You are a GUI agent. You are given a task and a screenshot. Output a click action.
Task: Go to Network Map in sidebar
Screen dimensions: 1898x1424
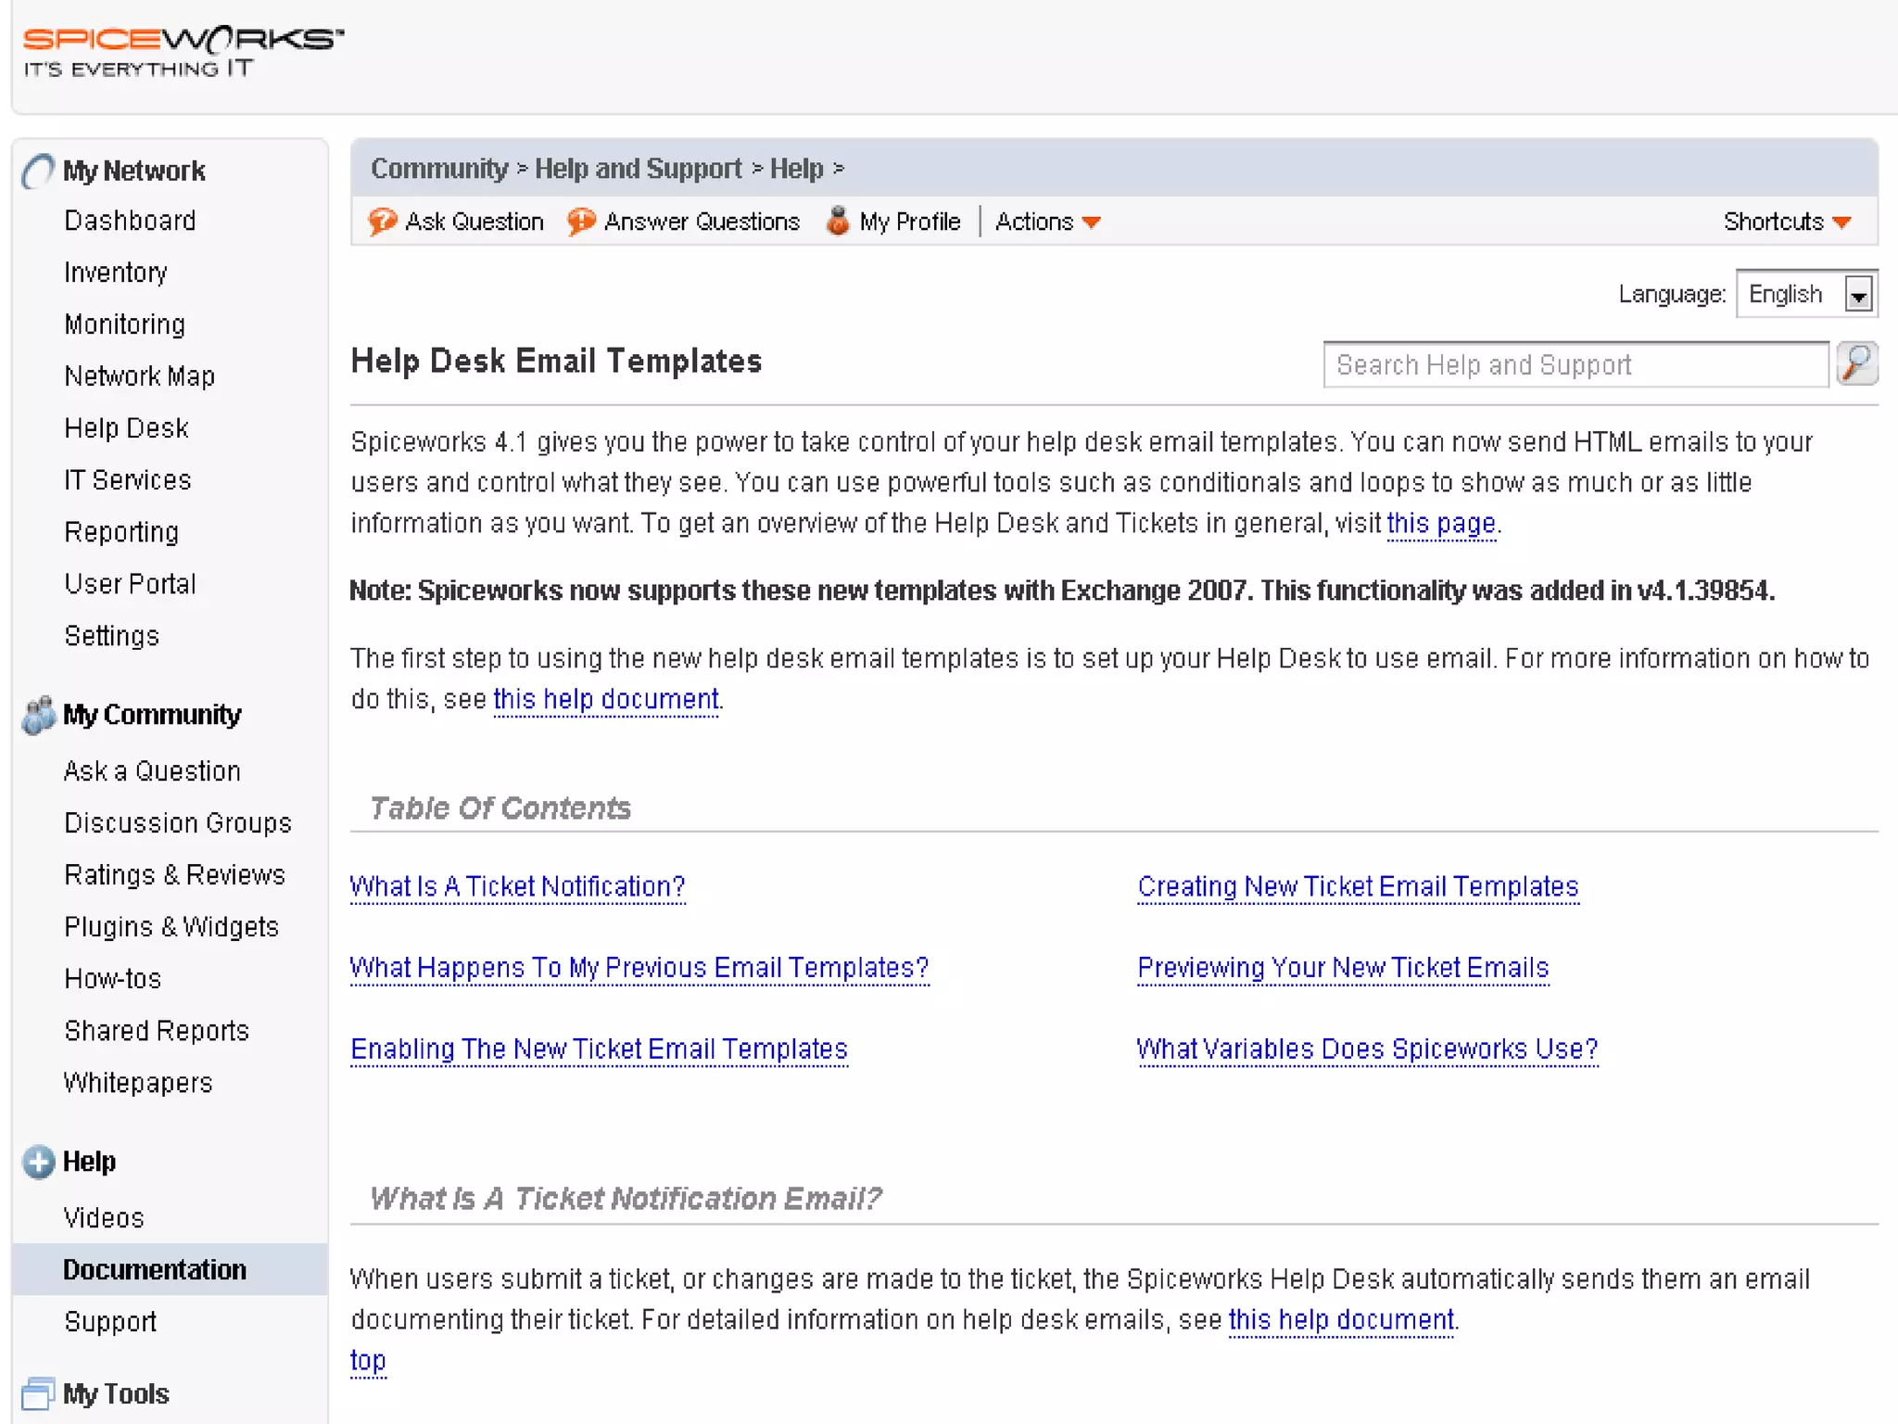click(x=139, y=376)
